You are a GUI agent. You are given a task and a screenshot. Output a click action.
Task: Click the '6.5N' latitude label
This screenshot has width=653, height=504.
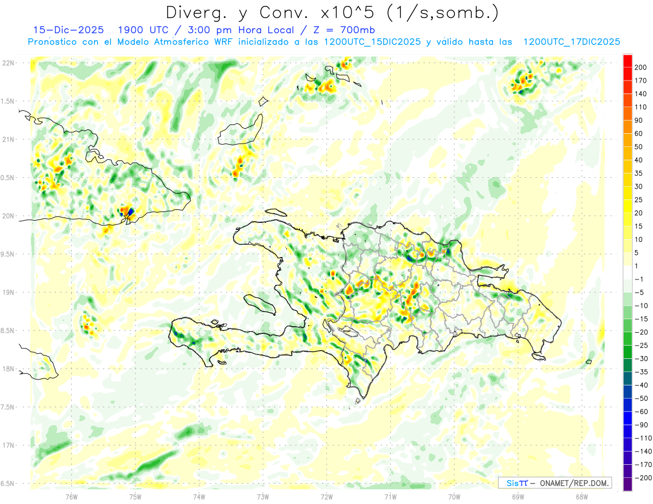8,483
